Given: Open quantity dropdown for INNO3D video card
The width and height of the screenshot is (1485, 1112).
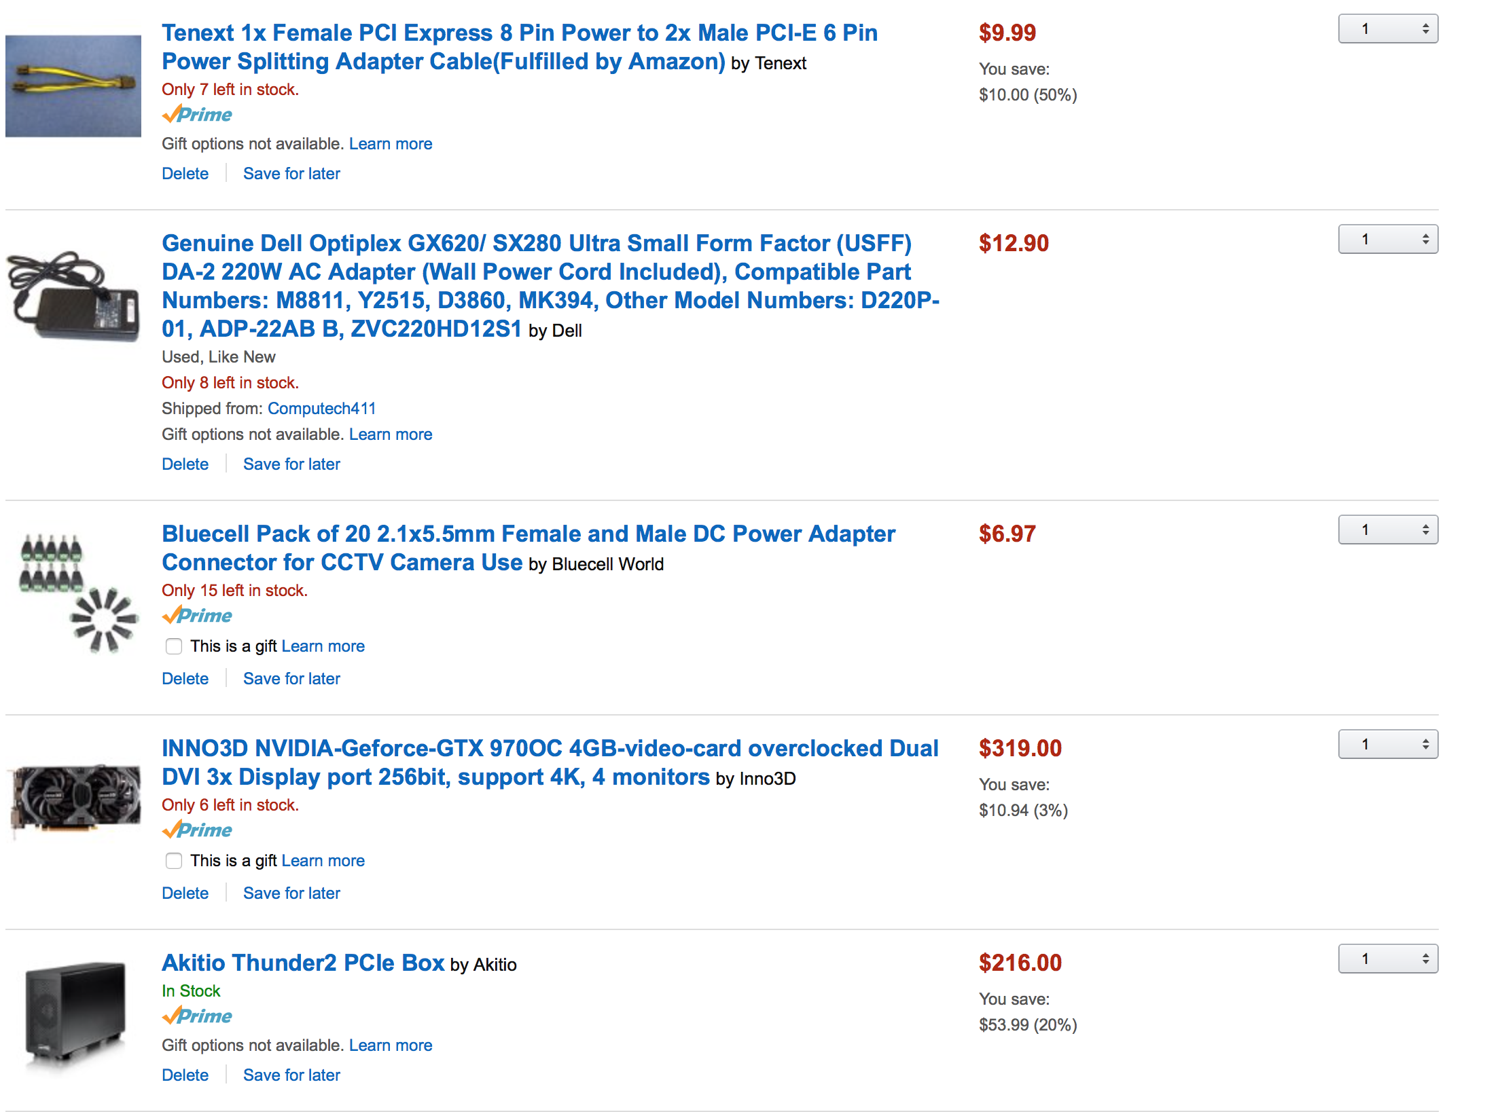Looking at the screenshot, I should (x=1388, y=745).
